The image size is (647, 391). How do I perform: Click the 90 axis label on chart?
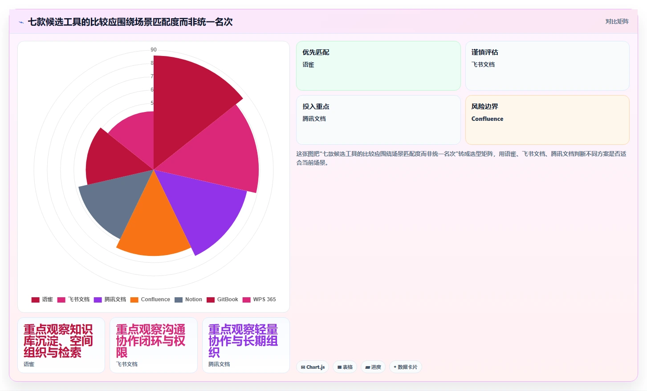coord(154,50)
